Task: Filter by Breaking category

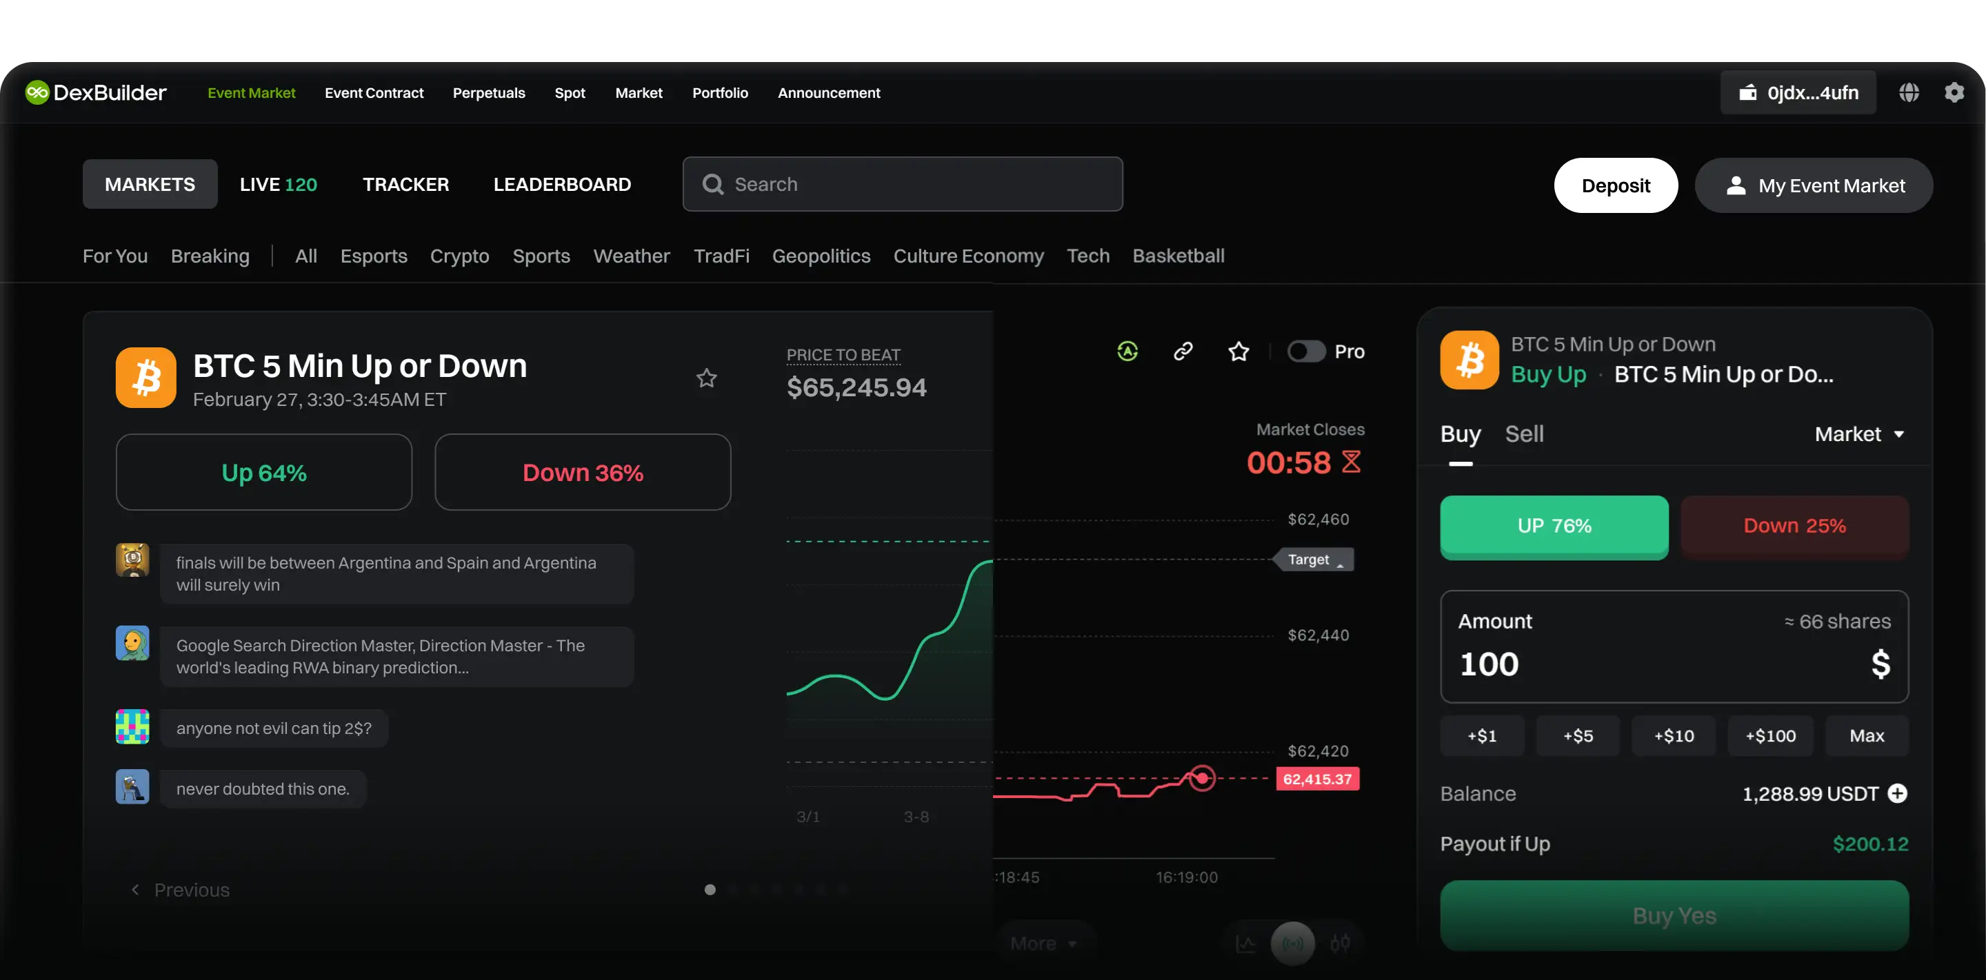Action: click(210, 256)
